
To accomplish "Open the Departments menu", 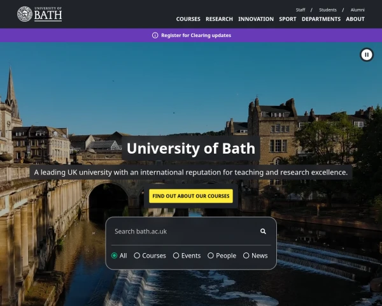I will [321, 19].
